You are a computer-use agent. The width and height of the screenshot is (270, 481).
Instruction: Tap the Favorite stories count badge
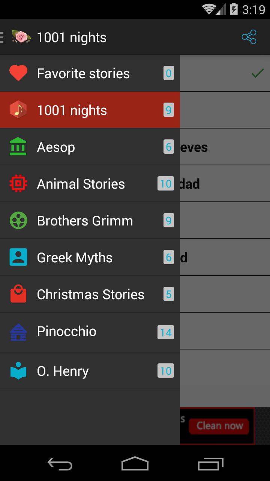coord(168,73)
